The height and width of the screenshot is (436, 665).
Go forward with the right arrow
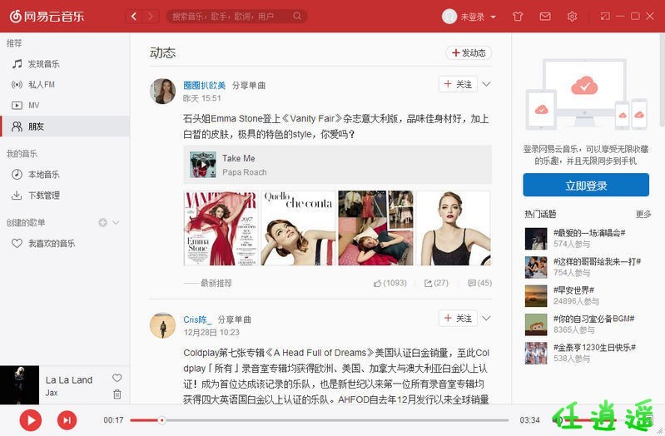(x=151, y=16)
